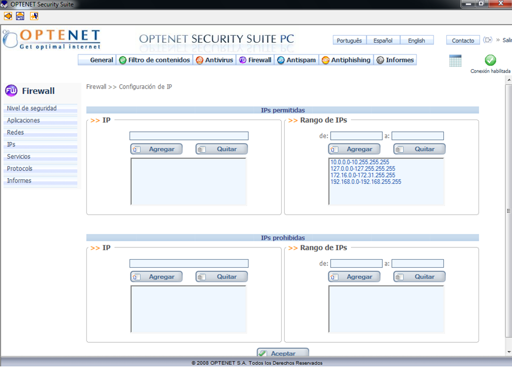The width and height of the screenshot is (512, 384).
Task: Click the IPs permitidas IP input field
Action: tap(189, 136)
